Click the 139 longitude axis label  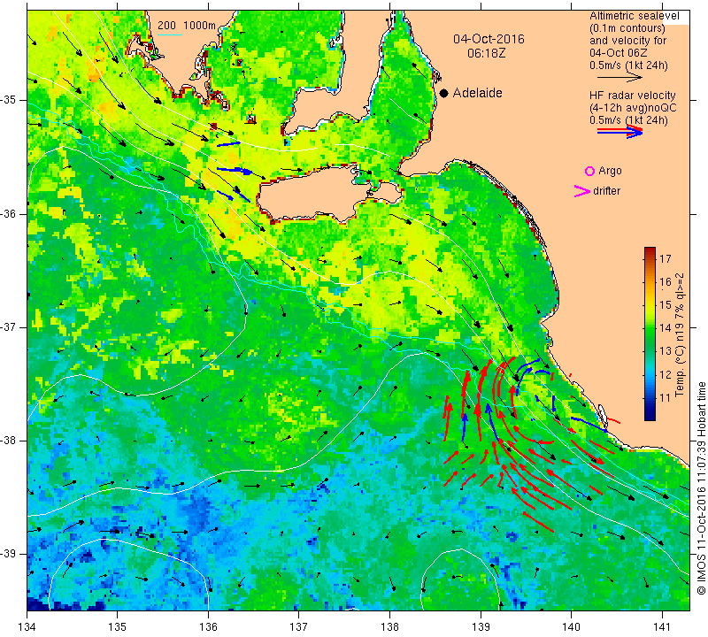481,627
